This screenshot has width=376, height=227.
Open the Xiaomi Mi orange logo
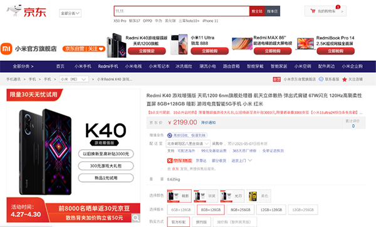(6, 49)
